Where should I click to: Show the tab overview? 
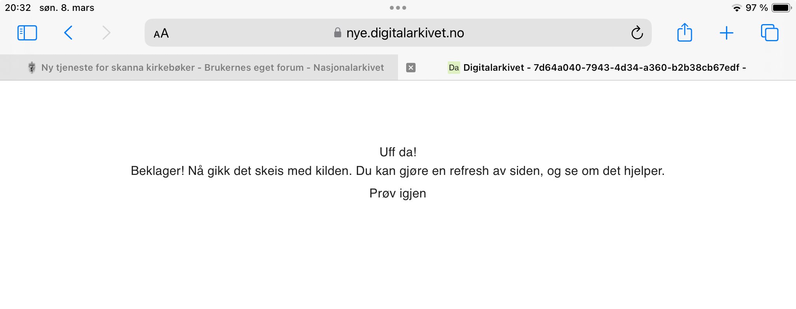769,33
